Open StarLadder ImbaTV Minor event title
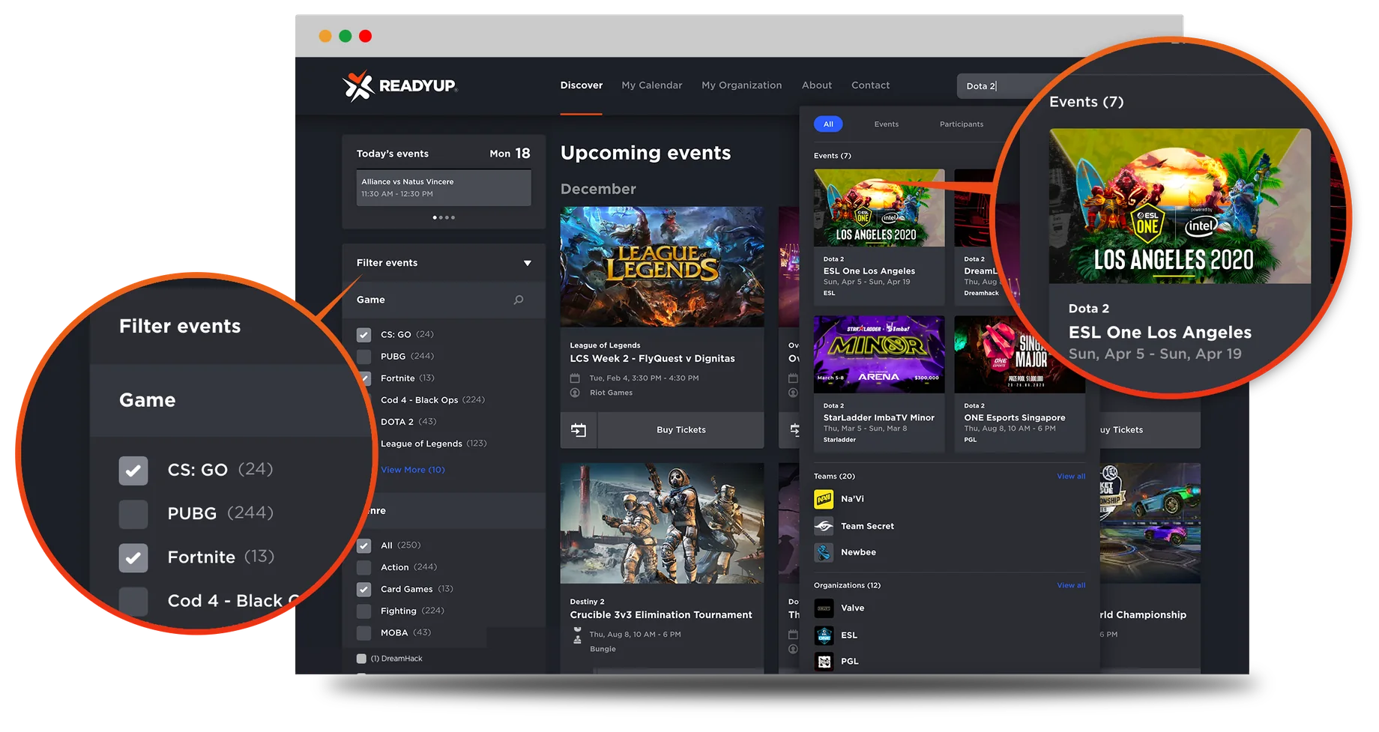The height and width of the screenshot is (732, 1379). point(878,418)
